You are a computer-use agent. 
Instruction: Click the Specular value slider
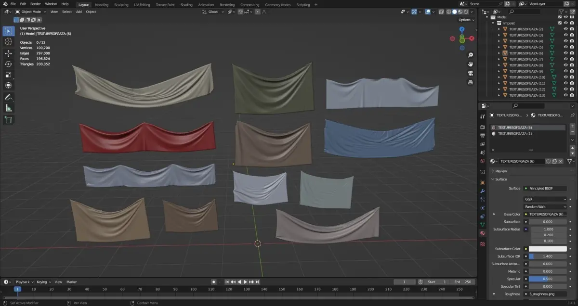click(x=548, y=279)
